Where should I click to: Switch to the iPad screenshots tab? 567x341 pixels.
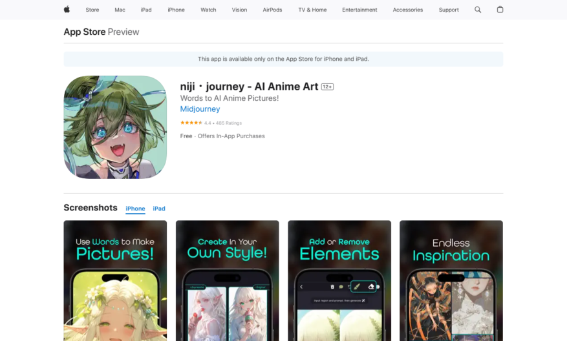(x=159, y=209)
